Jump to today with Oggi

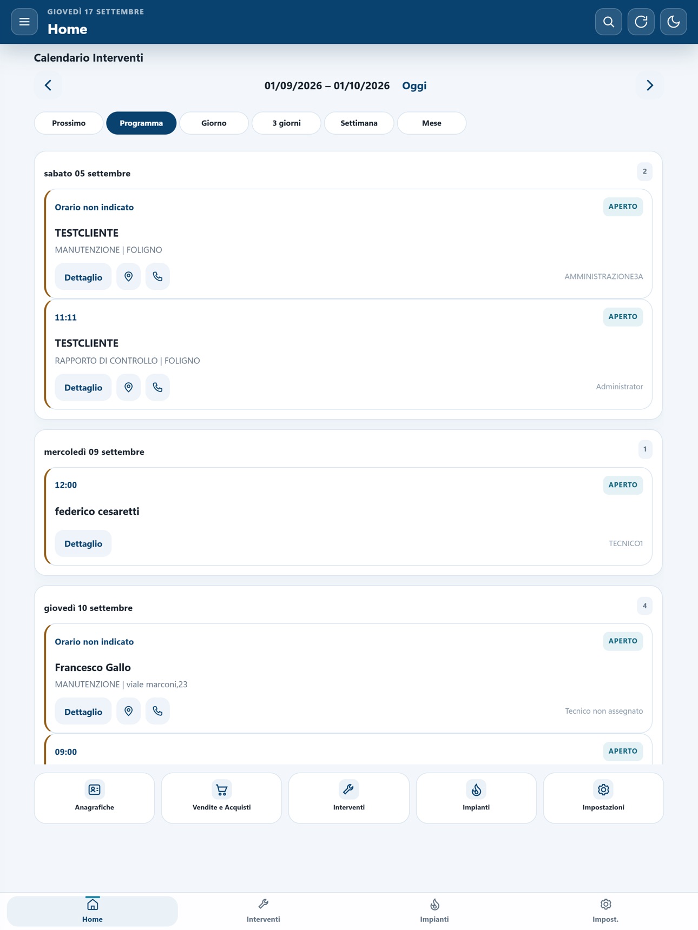coord(414,85)
